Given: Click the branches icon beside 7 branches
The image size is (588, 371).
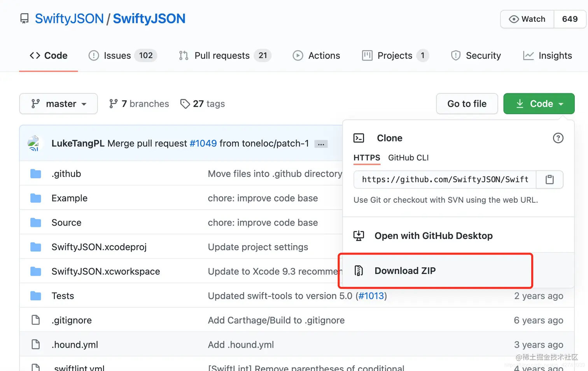Looking at the screenshot, I should 113,104.
